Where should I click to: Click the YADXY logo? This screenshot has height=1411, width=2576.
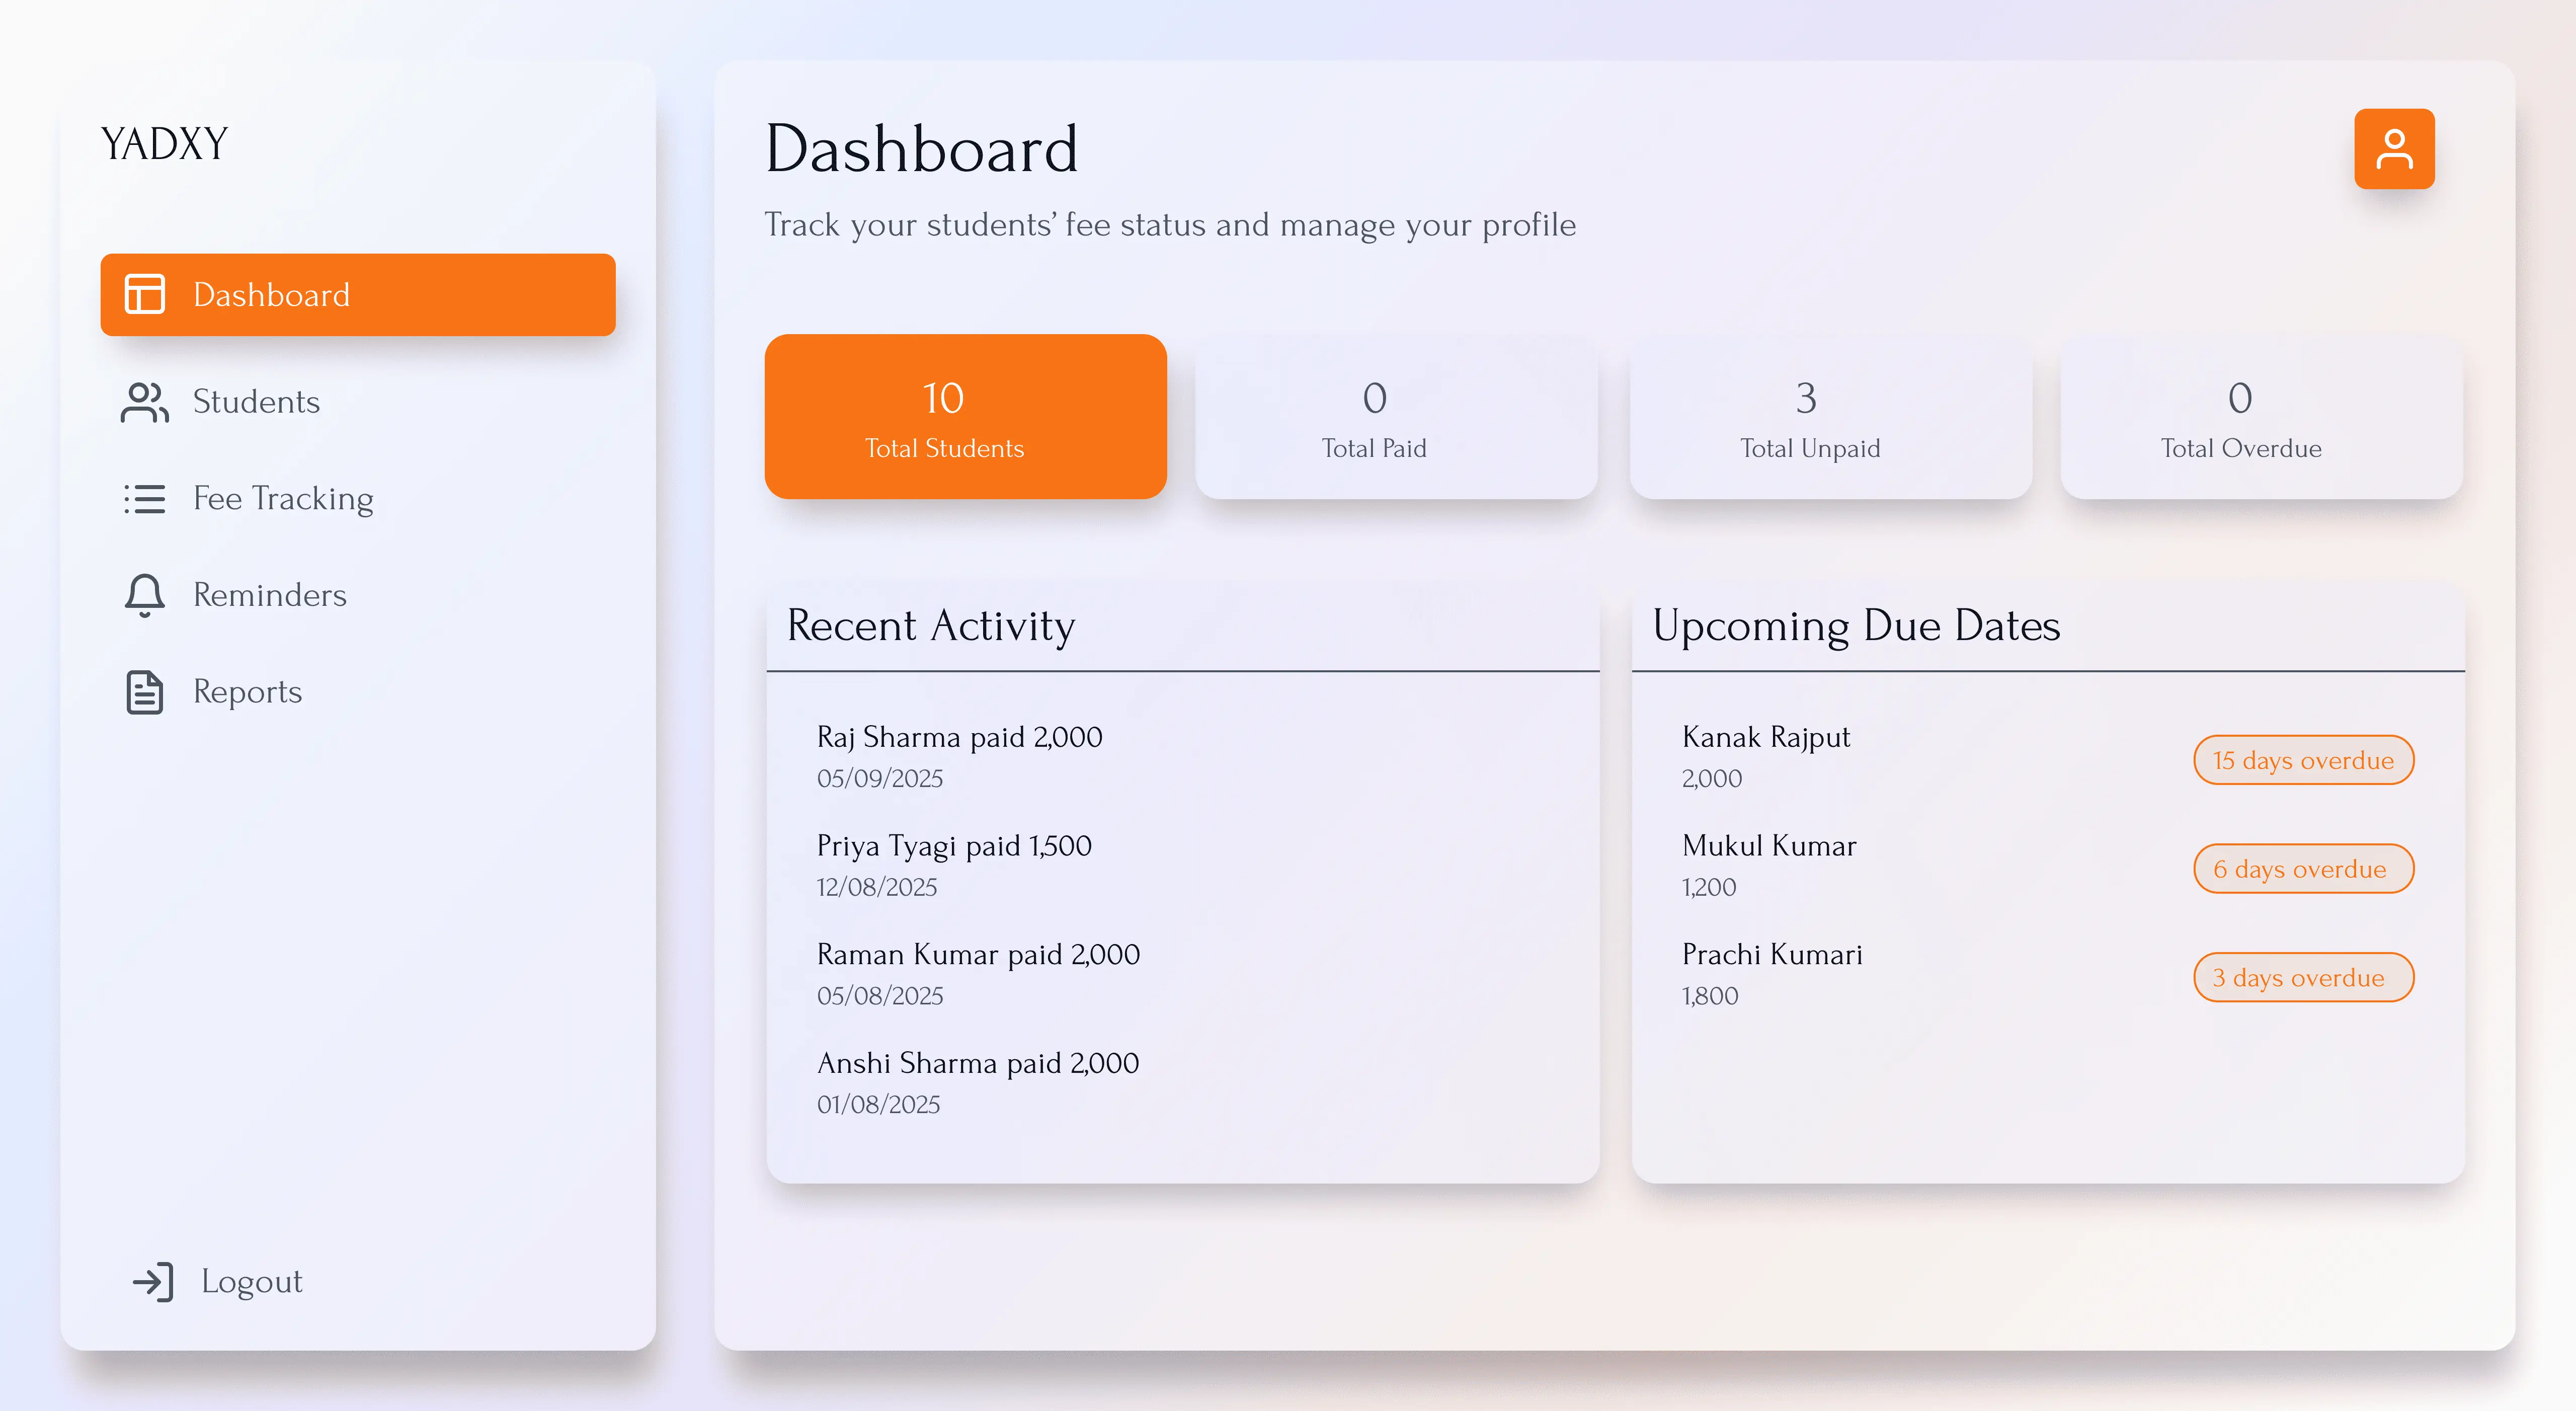pos(165,144)
